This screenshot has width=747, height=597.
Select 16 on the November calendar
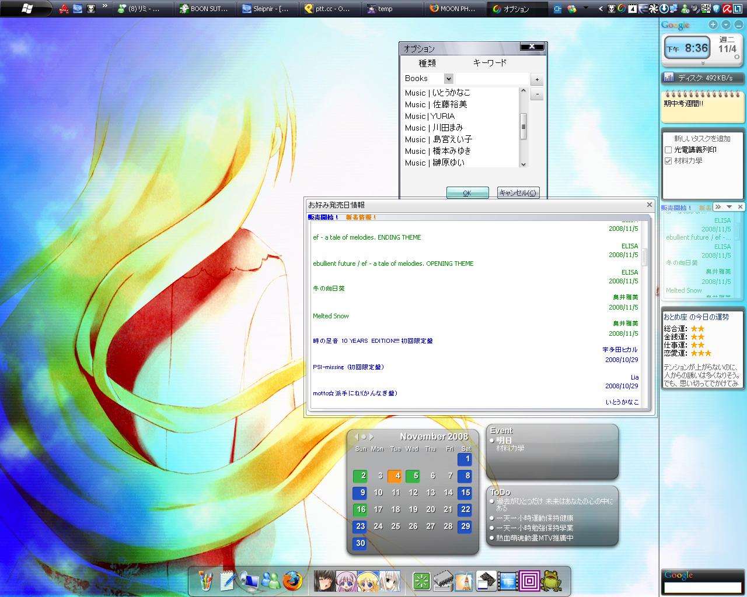point(360,510)
